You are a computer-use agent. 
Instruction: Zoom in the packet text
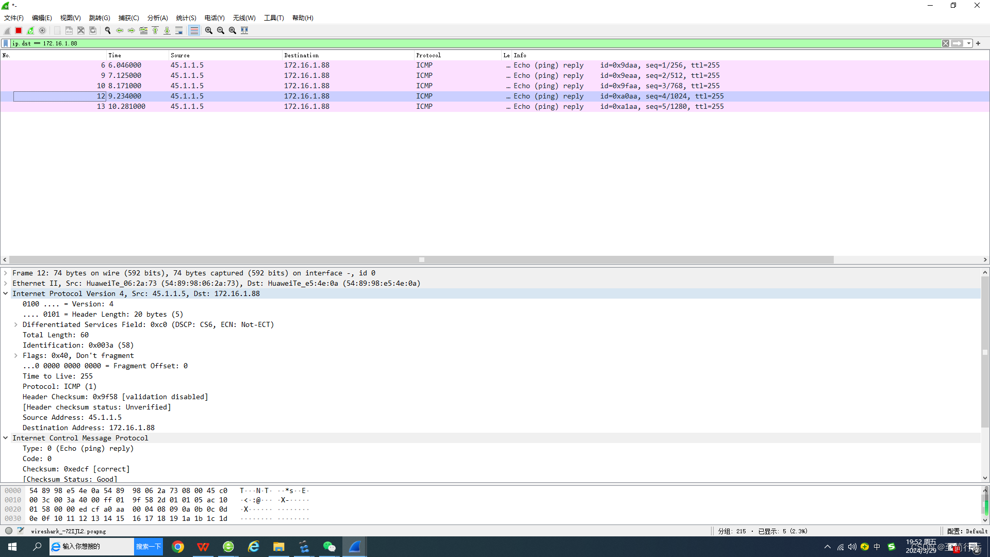click(x=209, y=30)
